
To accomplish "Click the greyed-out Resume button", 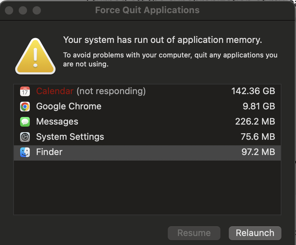I will [194, 233].
